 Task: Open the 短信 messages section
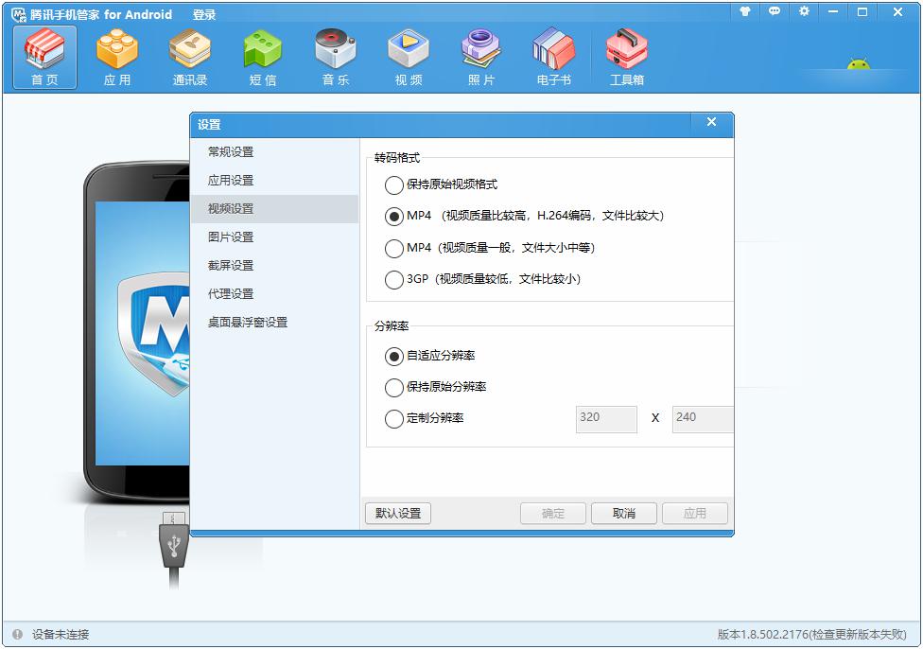pyautogui.click(x=263, y=58)
